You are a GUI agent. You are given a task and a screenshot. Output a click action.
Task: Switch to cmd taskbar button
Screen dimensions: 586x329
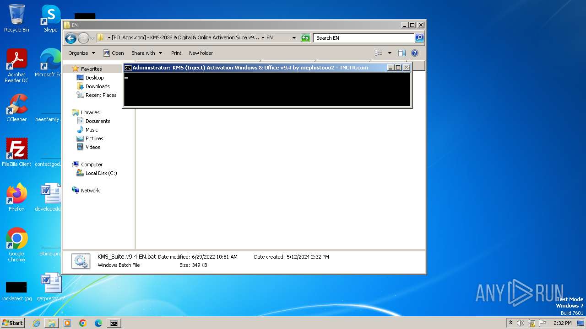click(114, 323)
